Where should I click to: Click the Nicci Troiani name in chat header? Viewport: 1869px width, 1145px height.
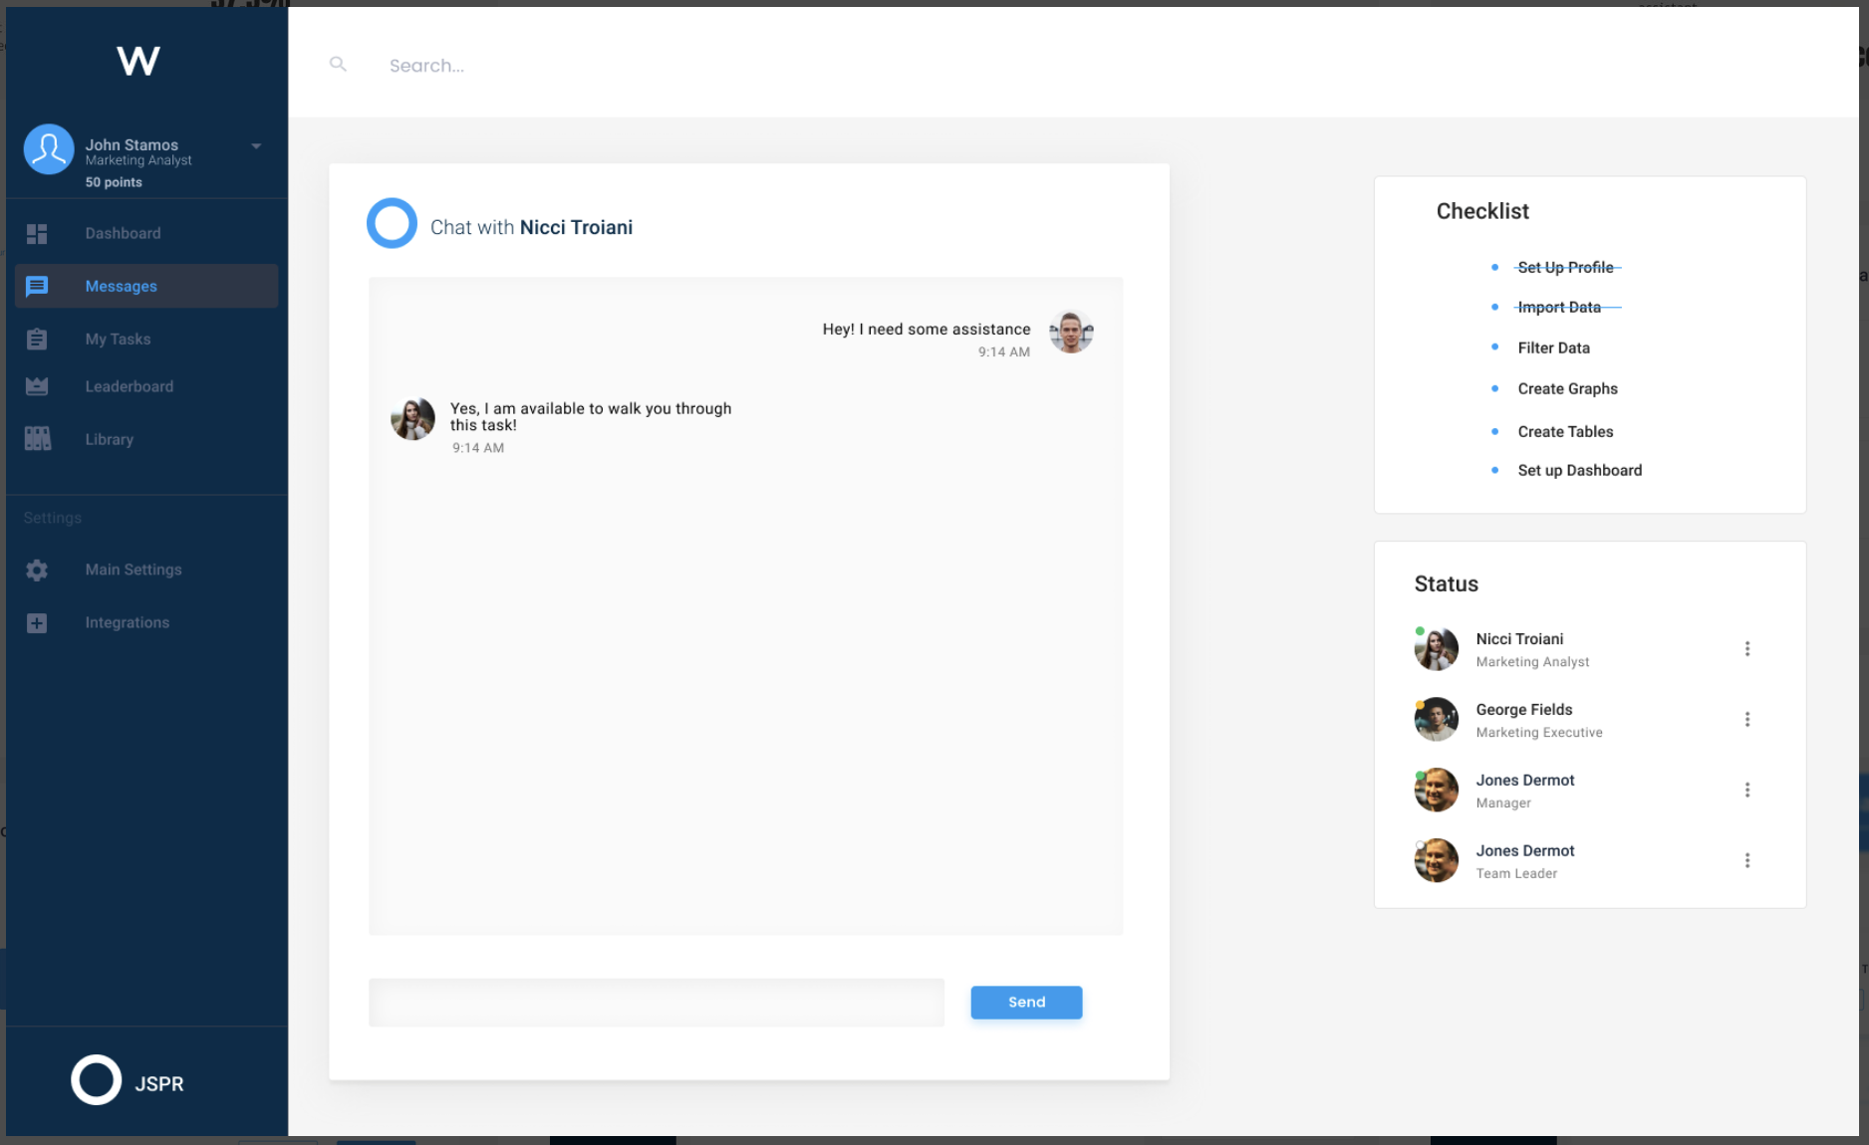(576, 227)
